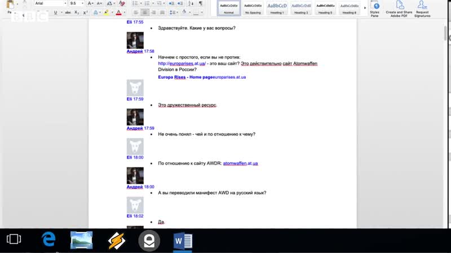Open the 9.5 font size box
Screen dimensions: 451x253
coord(77,3)
